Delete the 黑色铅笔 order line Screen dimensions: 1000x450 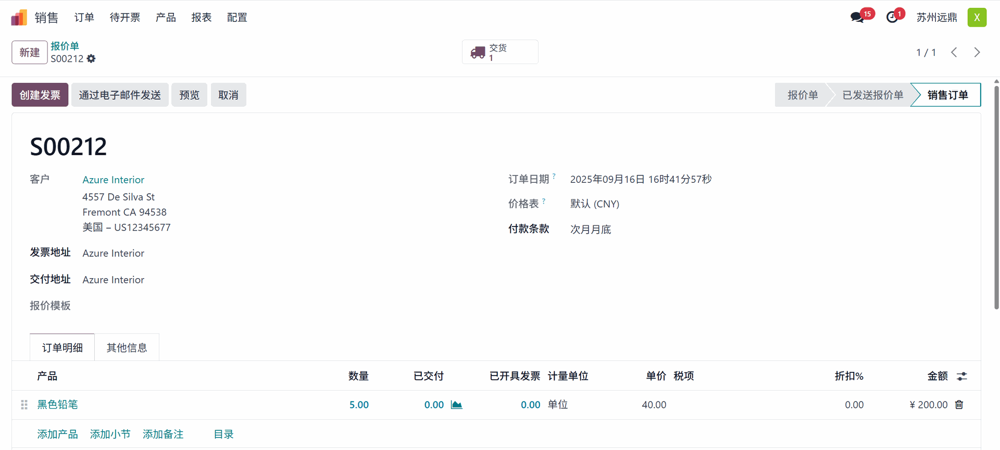coord(959,405)
